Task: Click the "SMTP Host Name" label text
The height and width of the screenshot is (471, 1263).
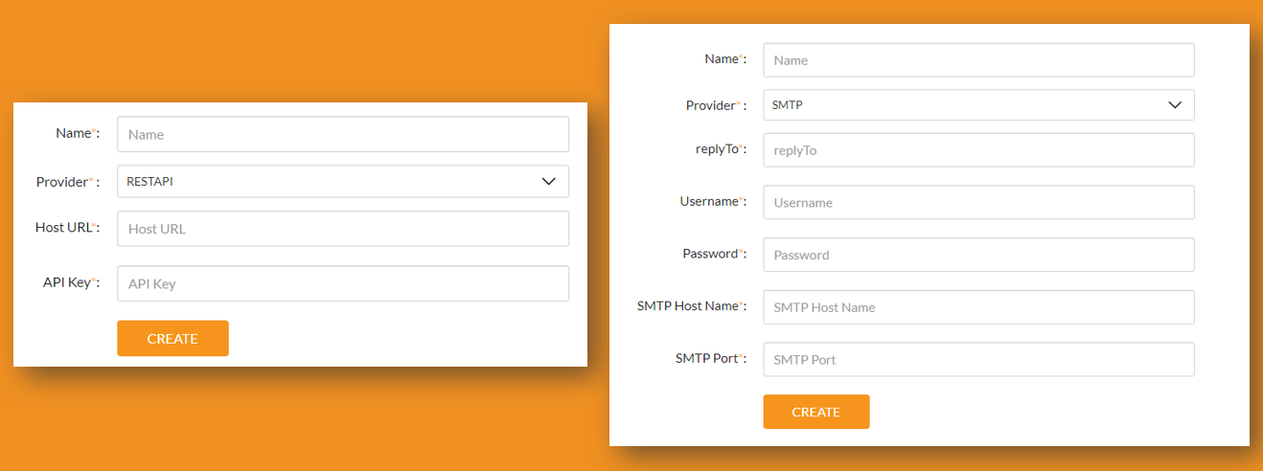Action: (x=688, y=306)
